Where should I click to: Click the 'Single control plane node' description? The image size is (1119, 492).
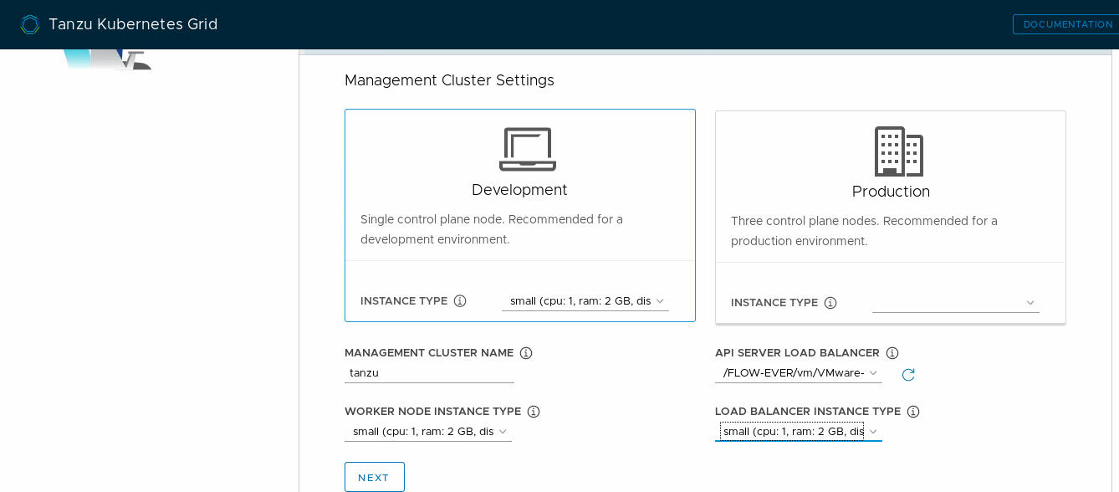coord(492,229)
